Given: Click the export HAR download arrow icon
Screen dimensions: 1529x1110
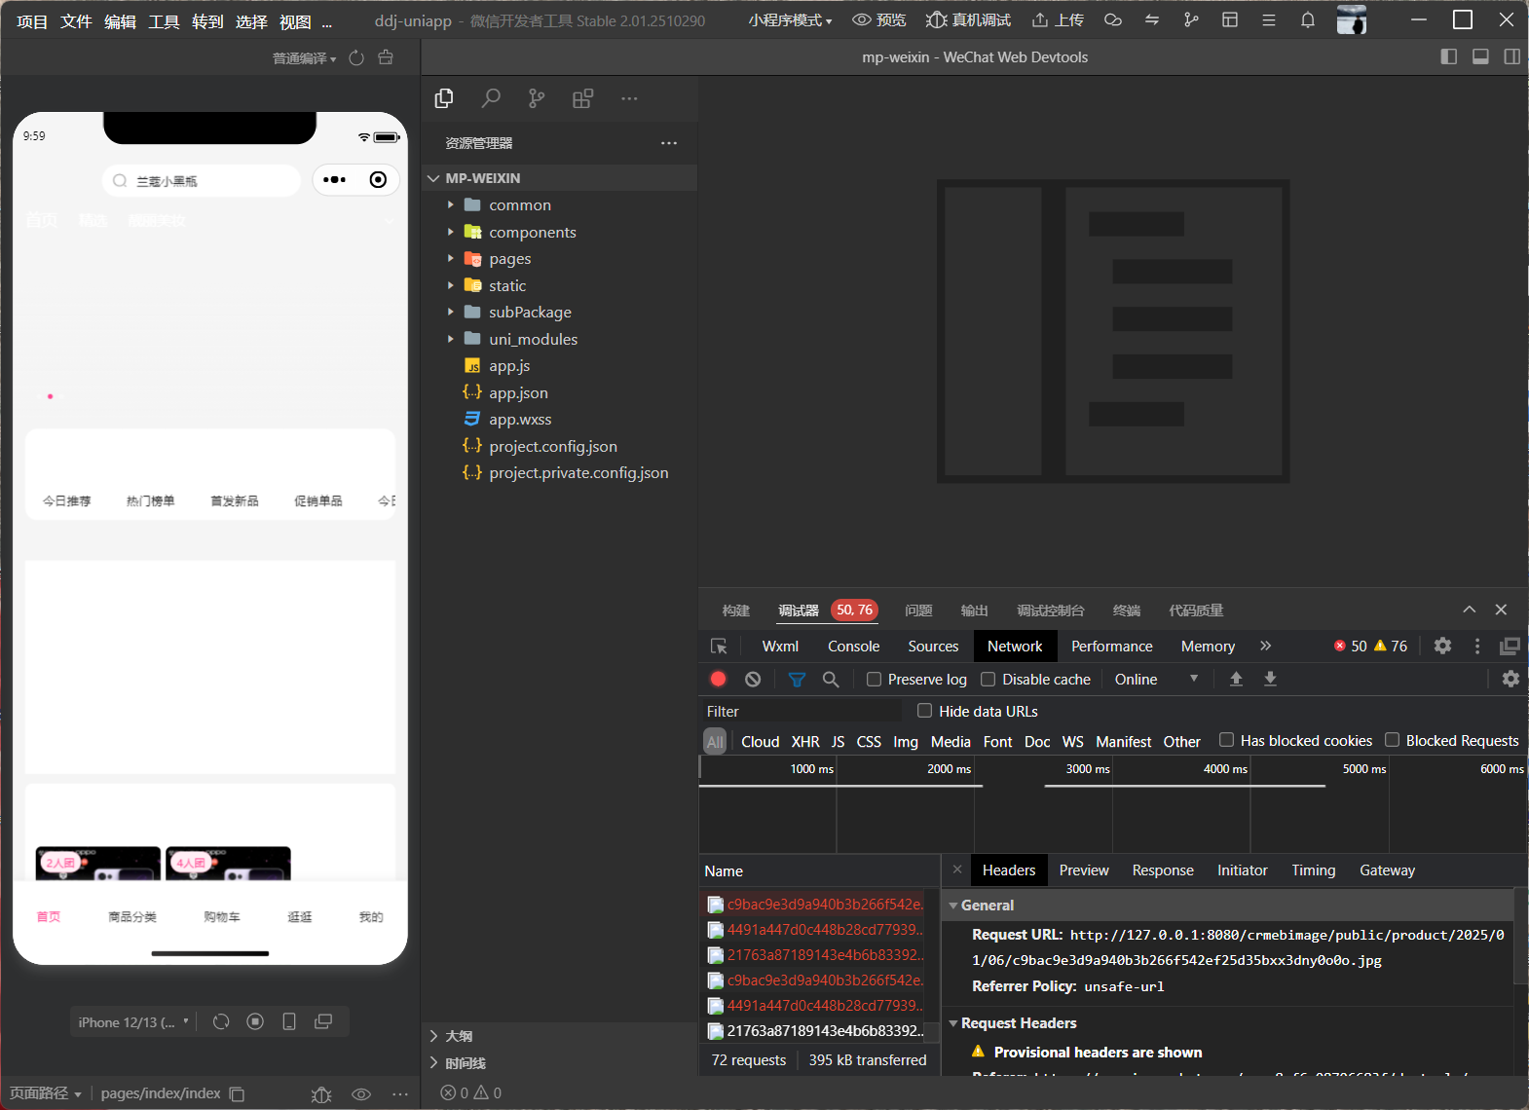Looking at the screenshot, I should (1270, 679).
